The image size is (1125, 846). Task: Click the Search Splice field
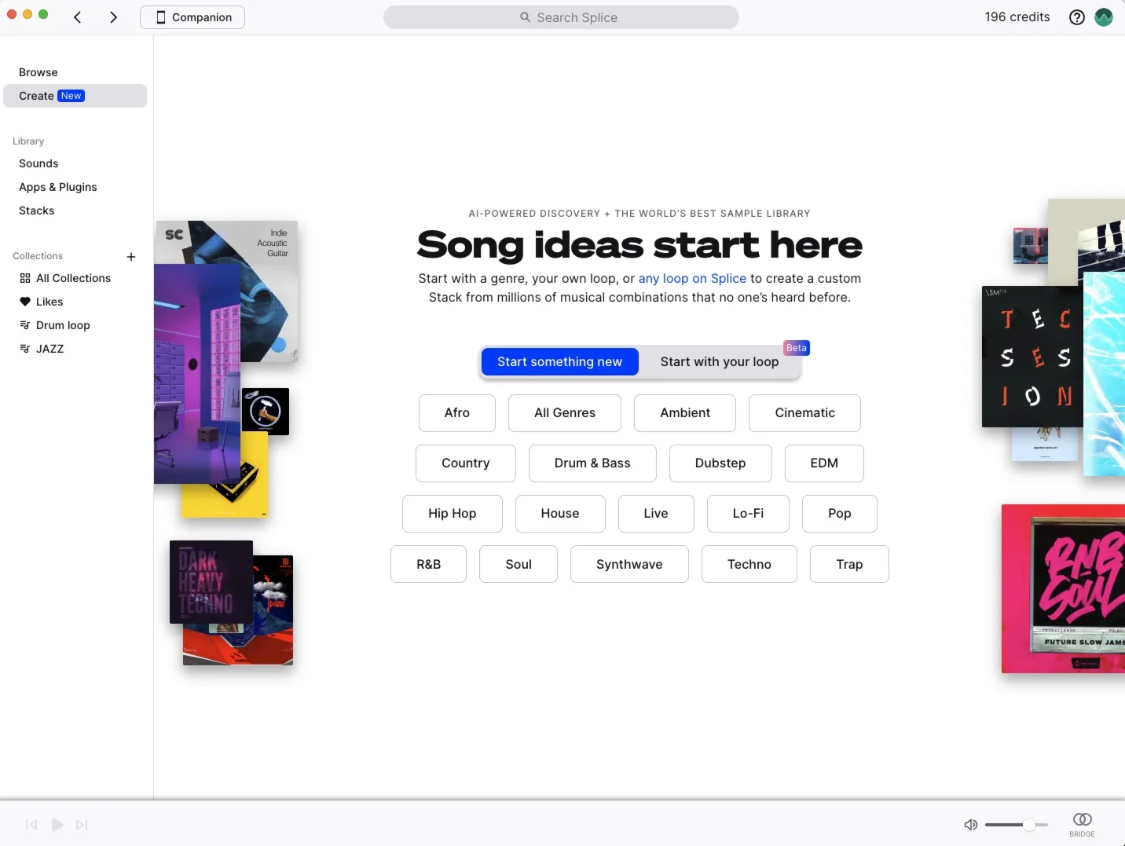click(561, 17)
